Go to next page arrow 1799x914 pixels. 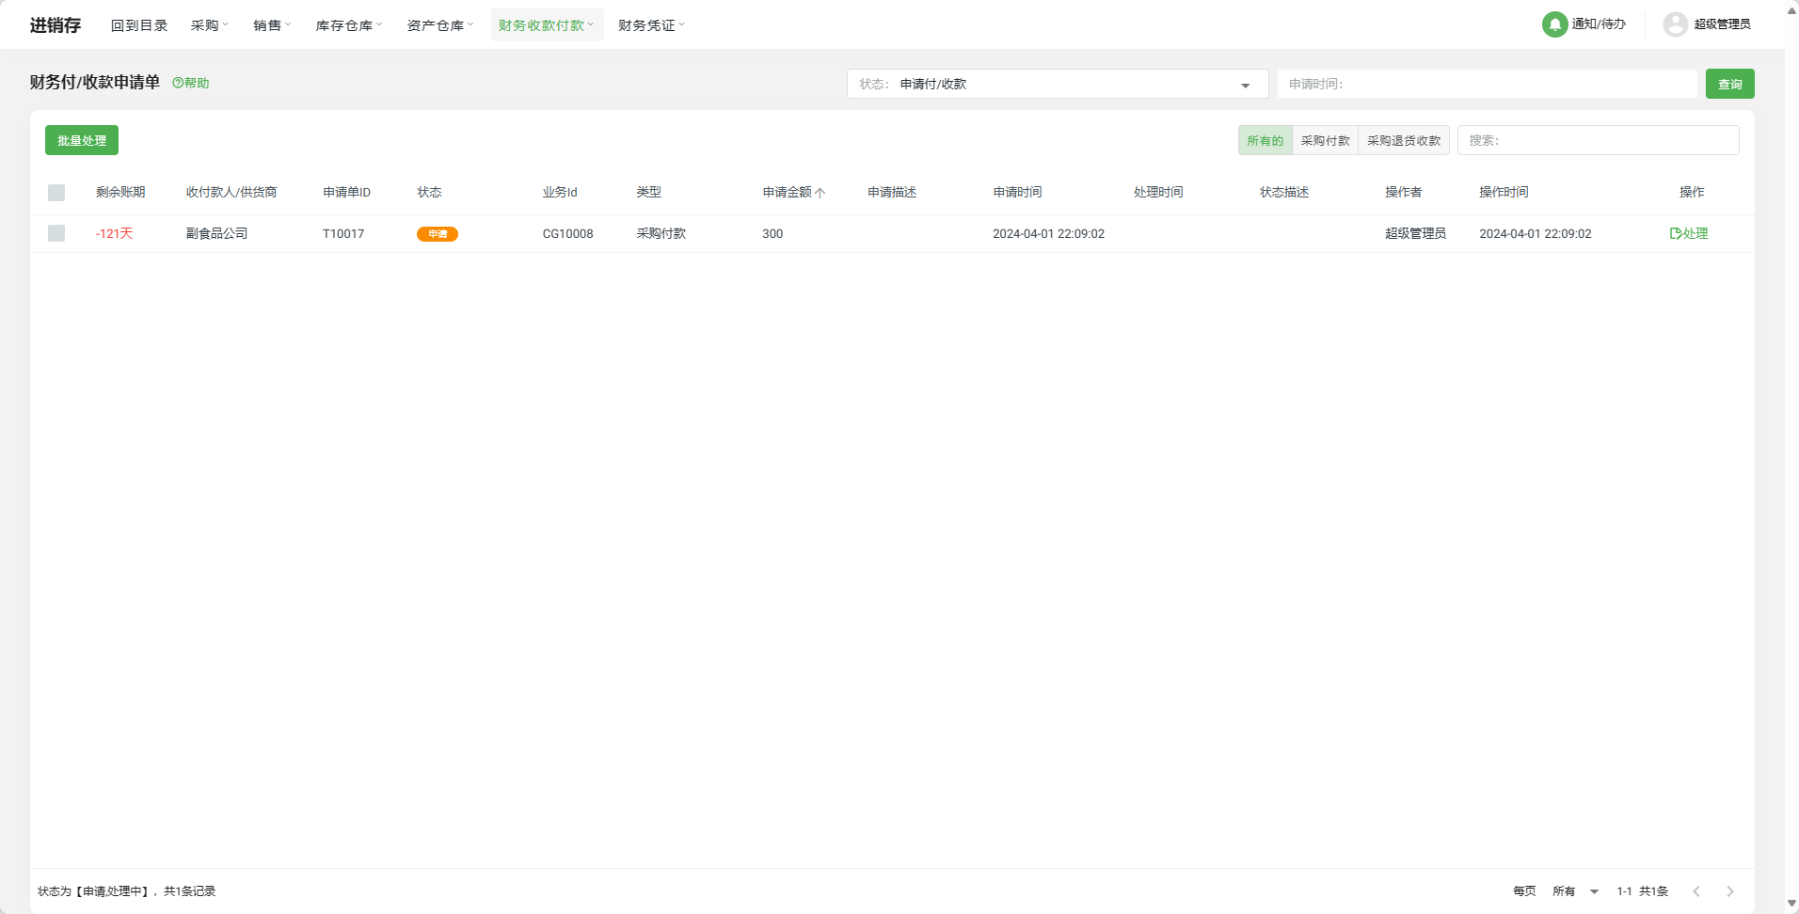[x=1729, y=891]
